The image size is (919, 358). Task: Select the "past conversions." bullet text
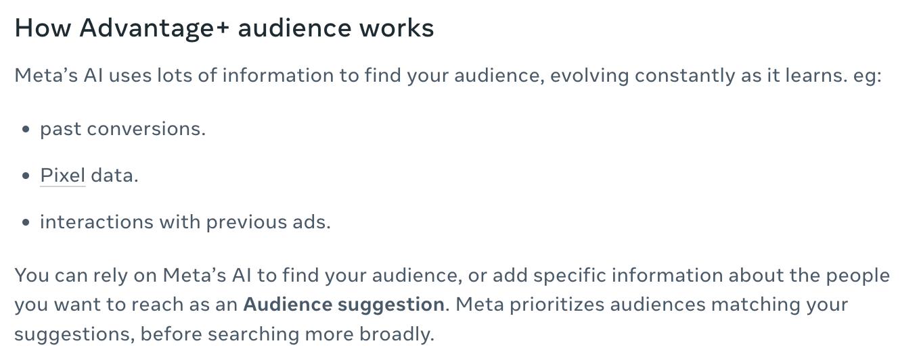pyautogui.click(x=122, y=129)
